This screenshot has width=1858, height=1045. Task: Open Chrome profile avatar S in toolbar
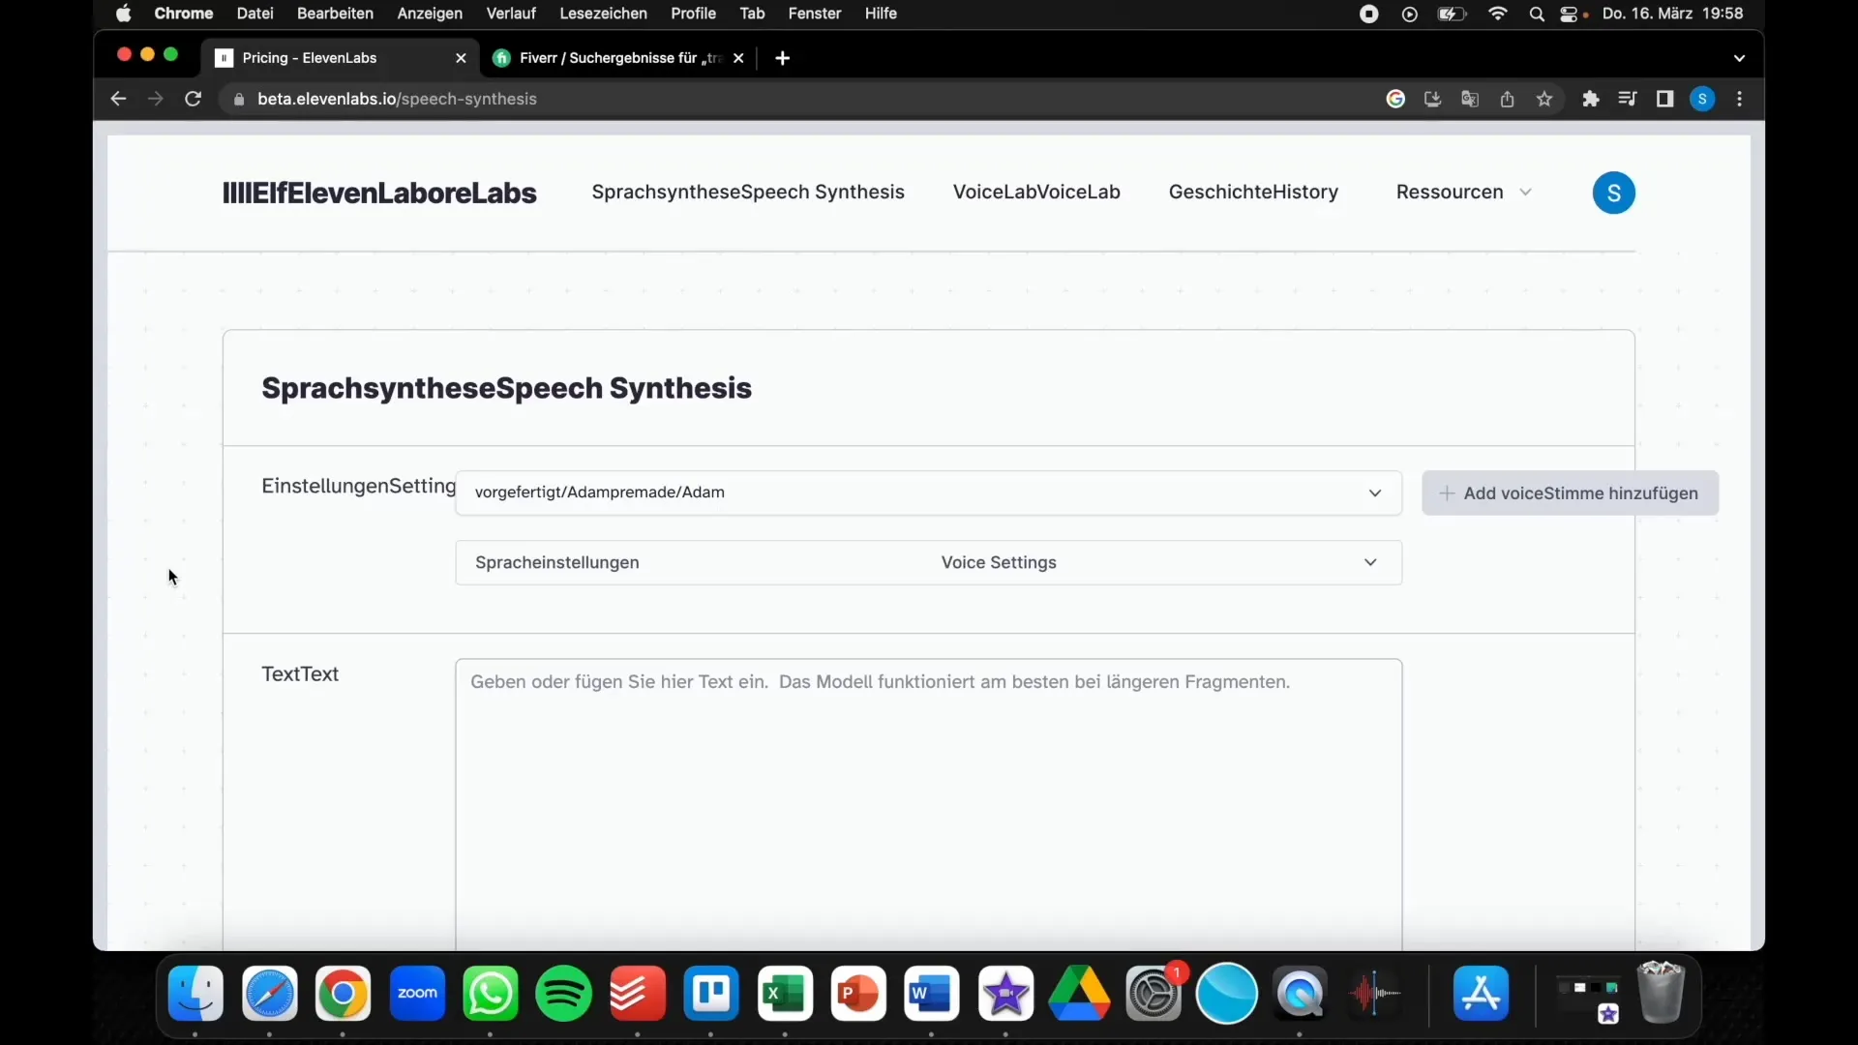(1702, 99)
